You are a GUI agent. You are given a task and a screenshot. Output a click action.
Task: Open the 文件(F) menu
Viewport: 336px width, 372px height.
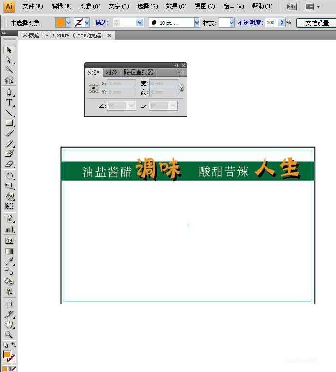point(33,6)
